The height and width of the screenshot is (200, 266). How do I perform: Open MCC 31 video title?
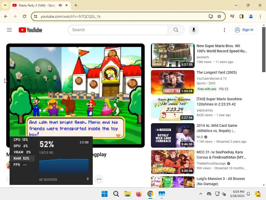221,155
